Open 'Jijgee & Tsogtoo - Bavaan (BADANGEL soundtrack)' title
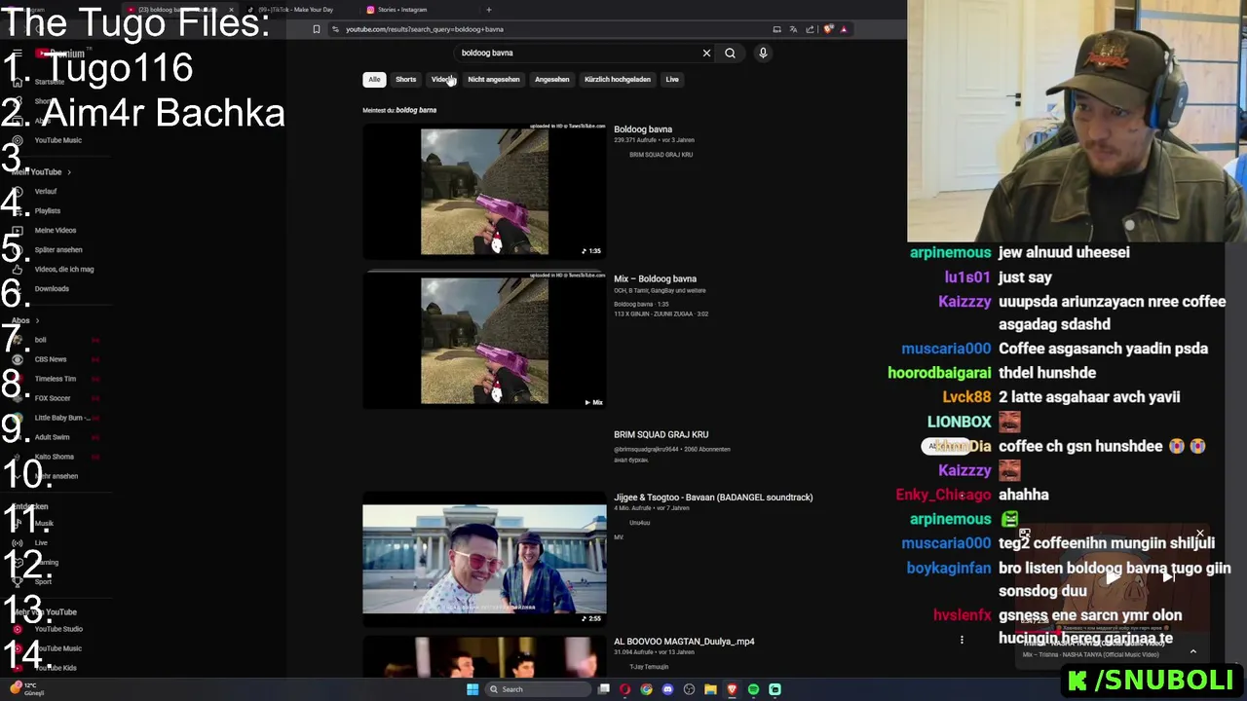 point(713,498)
